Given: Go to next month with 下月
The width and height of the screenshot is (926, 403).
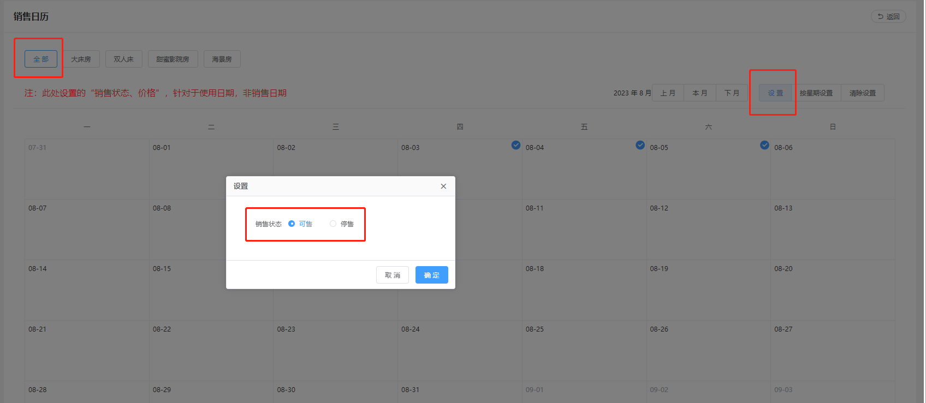Looking at the screenshot, I should (x=732, y=93).
